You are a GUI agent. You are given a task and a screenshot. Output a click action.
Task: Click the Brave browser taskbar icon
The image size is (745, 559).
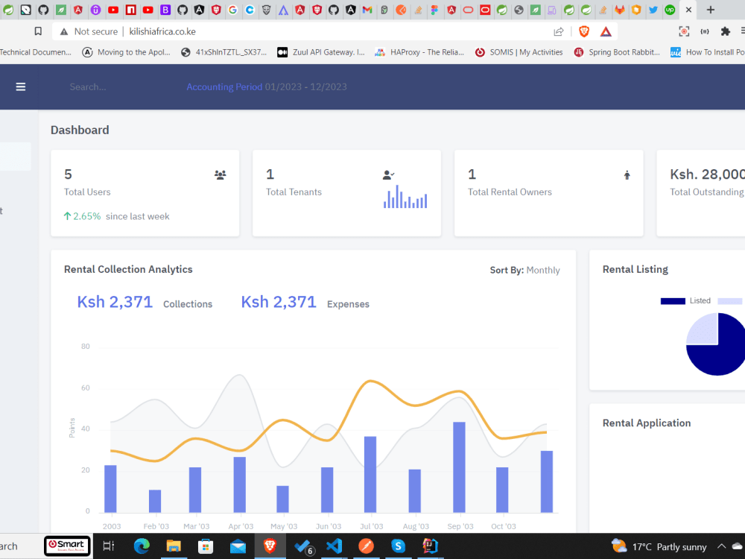[x=270, y=546]
